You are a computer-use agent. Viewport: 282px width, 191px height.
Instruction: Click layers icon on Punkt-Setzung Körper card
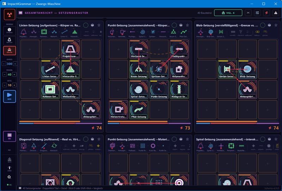click(x=181, y=25)
